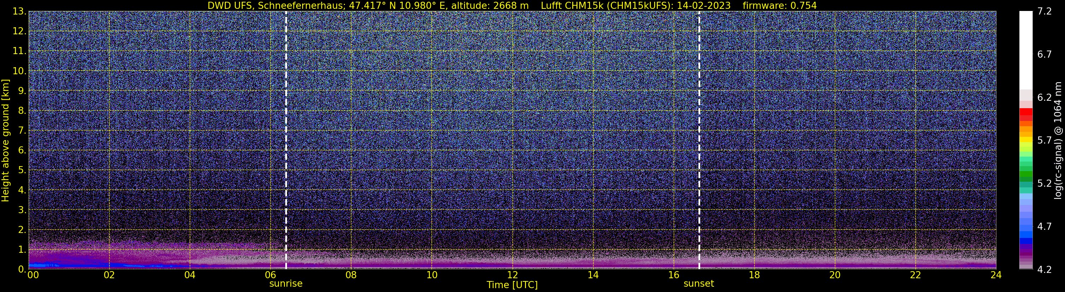Viewport: 1065px width, 292px height.
Task: Click the "firmware: 0.754" text in the title
Action: [x=780, y=5]
